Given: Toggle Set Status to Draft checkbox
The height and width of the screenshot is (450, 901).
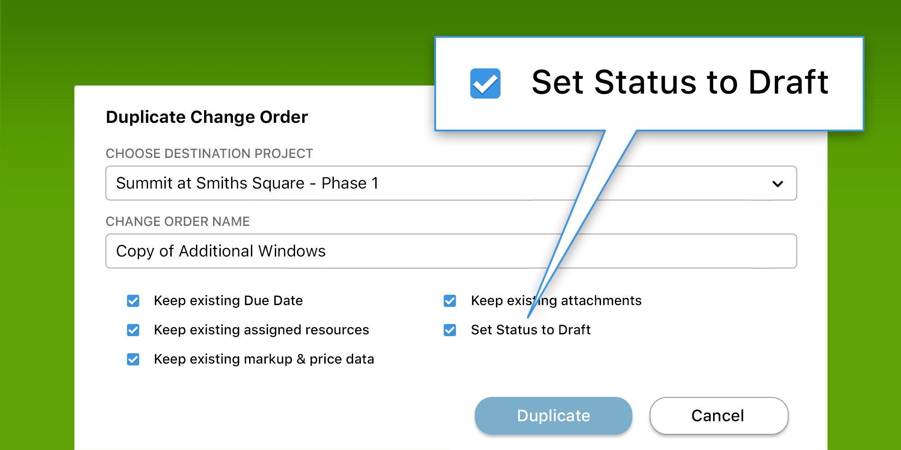Looking at the screenshot, I should pos(450,330).
